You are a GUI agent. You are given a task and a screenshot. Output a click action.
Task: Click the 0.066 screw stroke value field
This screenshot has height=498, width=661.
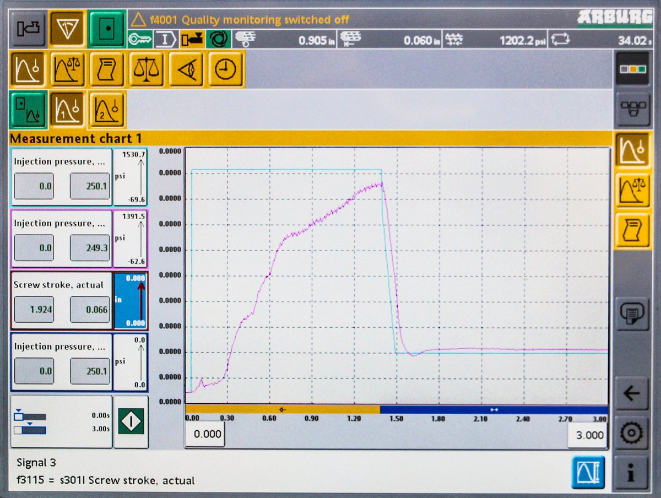tap(90, 310)
